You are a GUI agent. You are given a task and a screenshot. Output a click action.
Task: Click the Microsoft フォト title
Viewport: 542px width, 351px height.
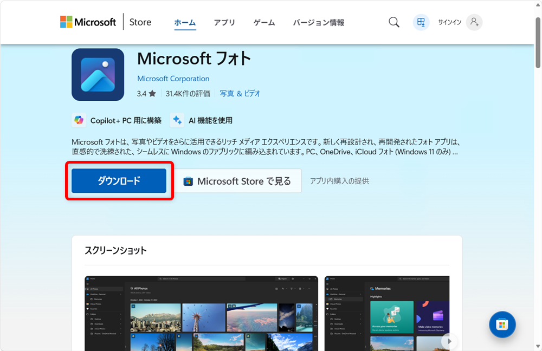(x=194, y=58)
